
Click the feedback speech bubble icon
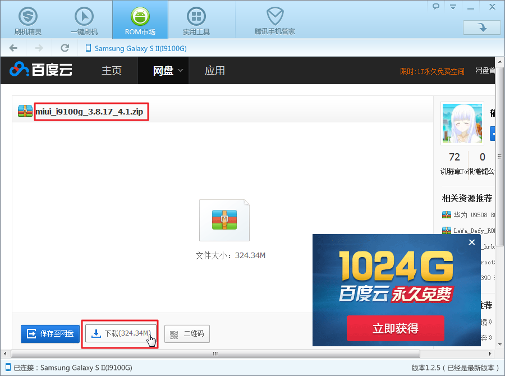436,6
